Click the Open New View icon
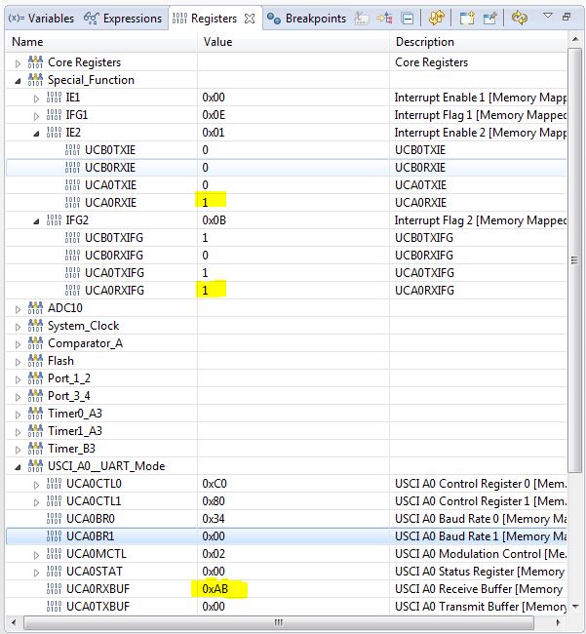 click(467, 19)
